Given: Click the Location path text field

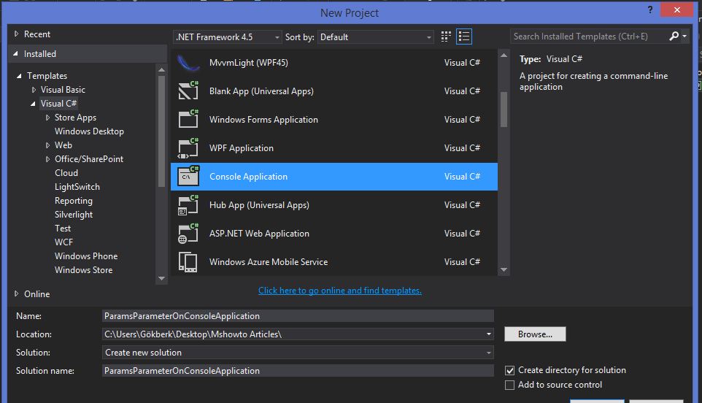Looking at the screenshot, I should coord(293,334).
